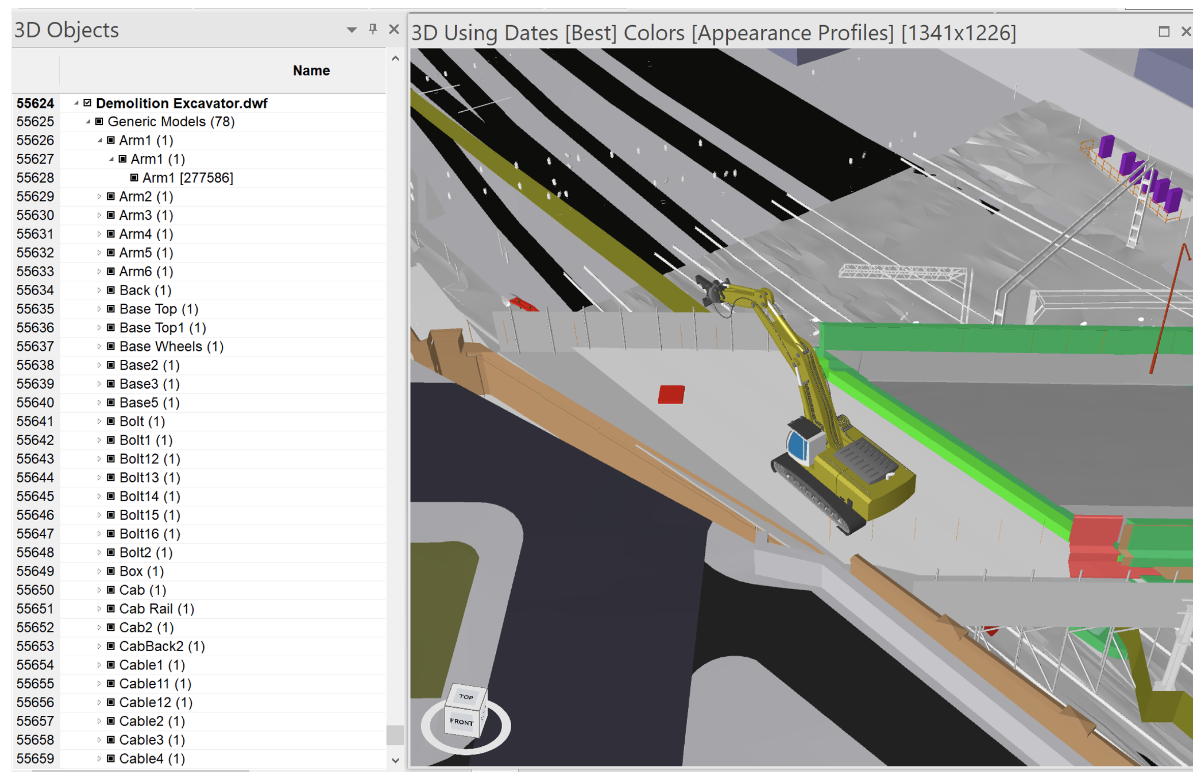Maximize the 3D view window

coord(1164,32)
